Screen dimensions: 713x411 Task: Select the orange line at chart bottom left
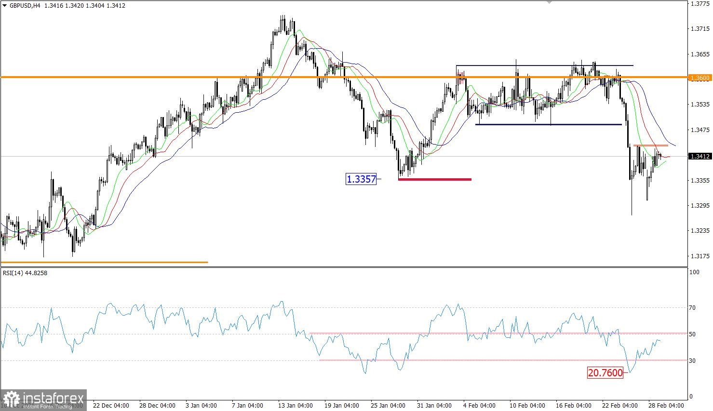(x=104, y=262)
